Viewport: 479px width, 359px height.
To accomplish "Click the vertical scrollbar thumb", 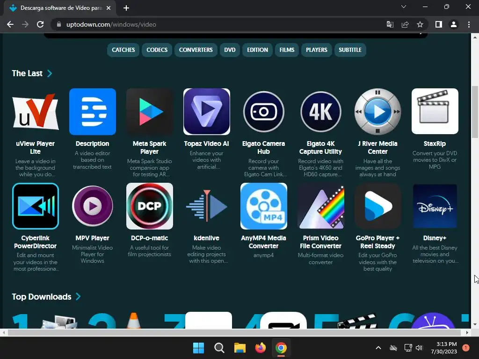I will (x=475, y=112).
